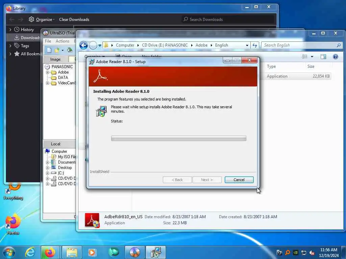Image resolution: width=346 pixels, height=259 pixels.
Task: Go back using Explorer's blue back arrow
Action: pos(84,46)
